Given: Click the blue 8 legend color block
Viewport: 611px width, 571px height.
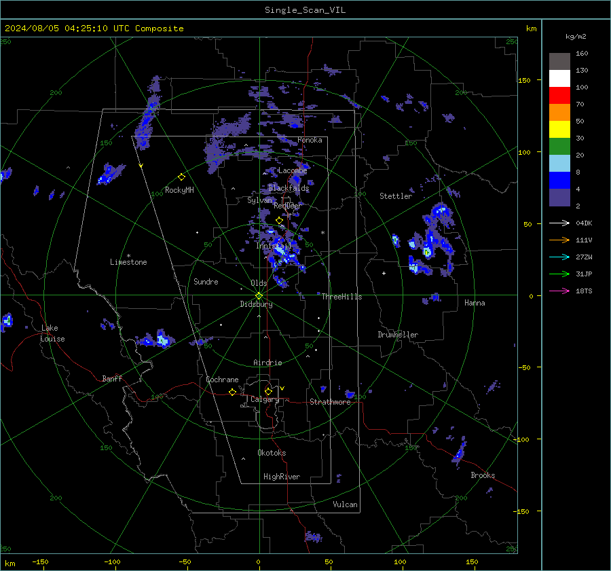Looking at the screenshot, I should 559,180.
